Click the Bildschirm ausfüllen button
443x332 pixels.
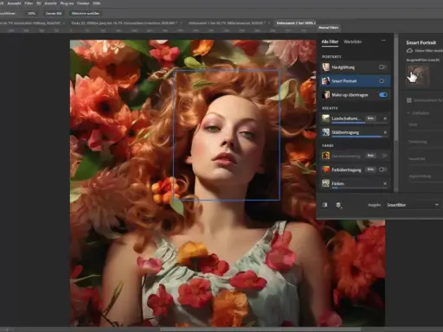[86, 13]
